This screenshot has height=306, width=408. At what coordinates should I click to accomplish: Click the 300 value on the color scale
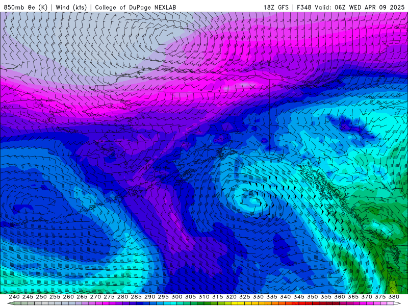click(176, 297)
